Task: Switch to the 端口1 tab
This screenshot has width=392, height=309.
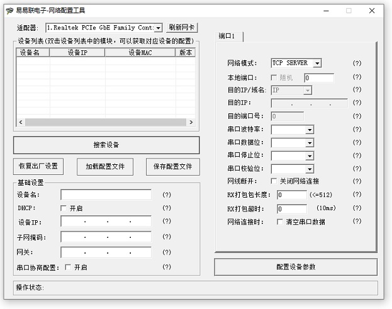Action: coord(227,37)
